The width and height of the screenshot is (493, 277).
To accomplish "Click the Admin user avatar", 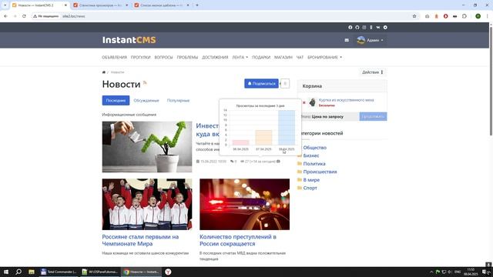I will pos(361,40).
